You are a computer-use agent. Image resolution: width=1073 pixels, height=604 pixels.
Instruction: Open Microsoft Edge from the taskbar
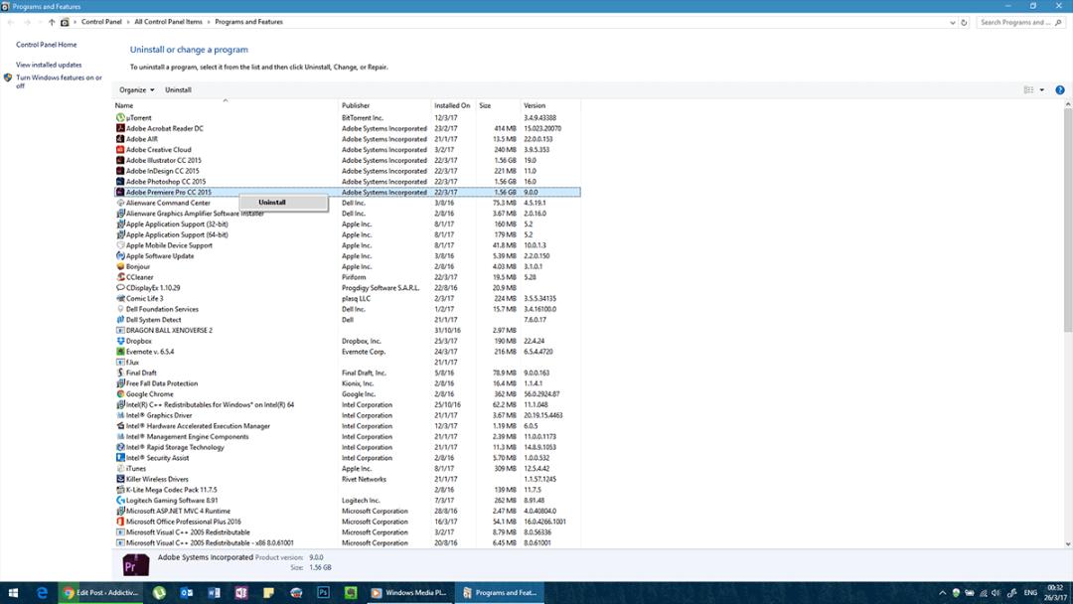click(42, 592)
